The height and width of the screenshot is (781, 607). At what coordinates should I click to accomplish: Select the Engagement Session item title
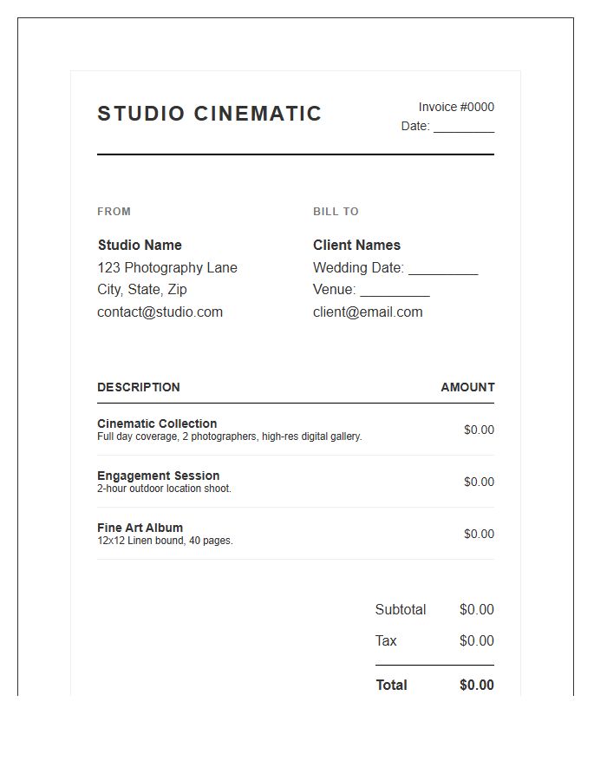158,476
